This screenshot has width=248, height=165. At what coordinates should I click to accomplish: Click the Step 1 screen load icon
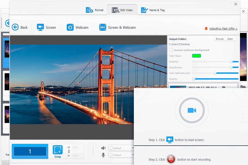(x=170, y=140)
